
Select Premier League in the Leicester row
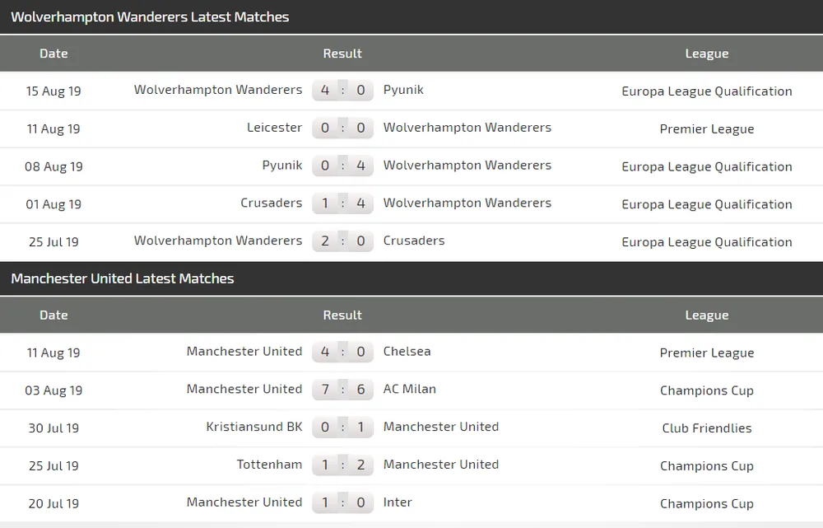pyautogui.click(x=706, y=129)
